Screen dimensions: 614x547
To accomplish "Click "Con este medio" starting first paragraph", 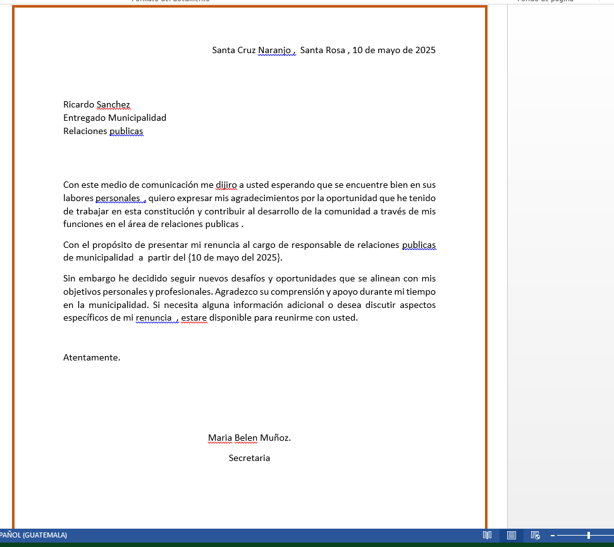I will (x=95, y=185).
